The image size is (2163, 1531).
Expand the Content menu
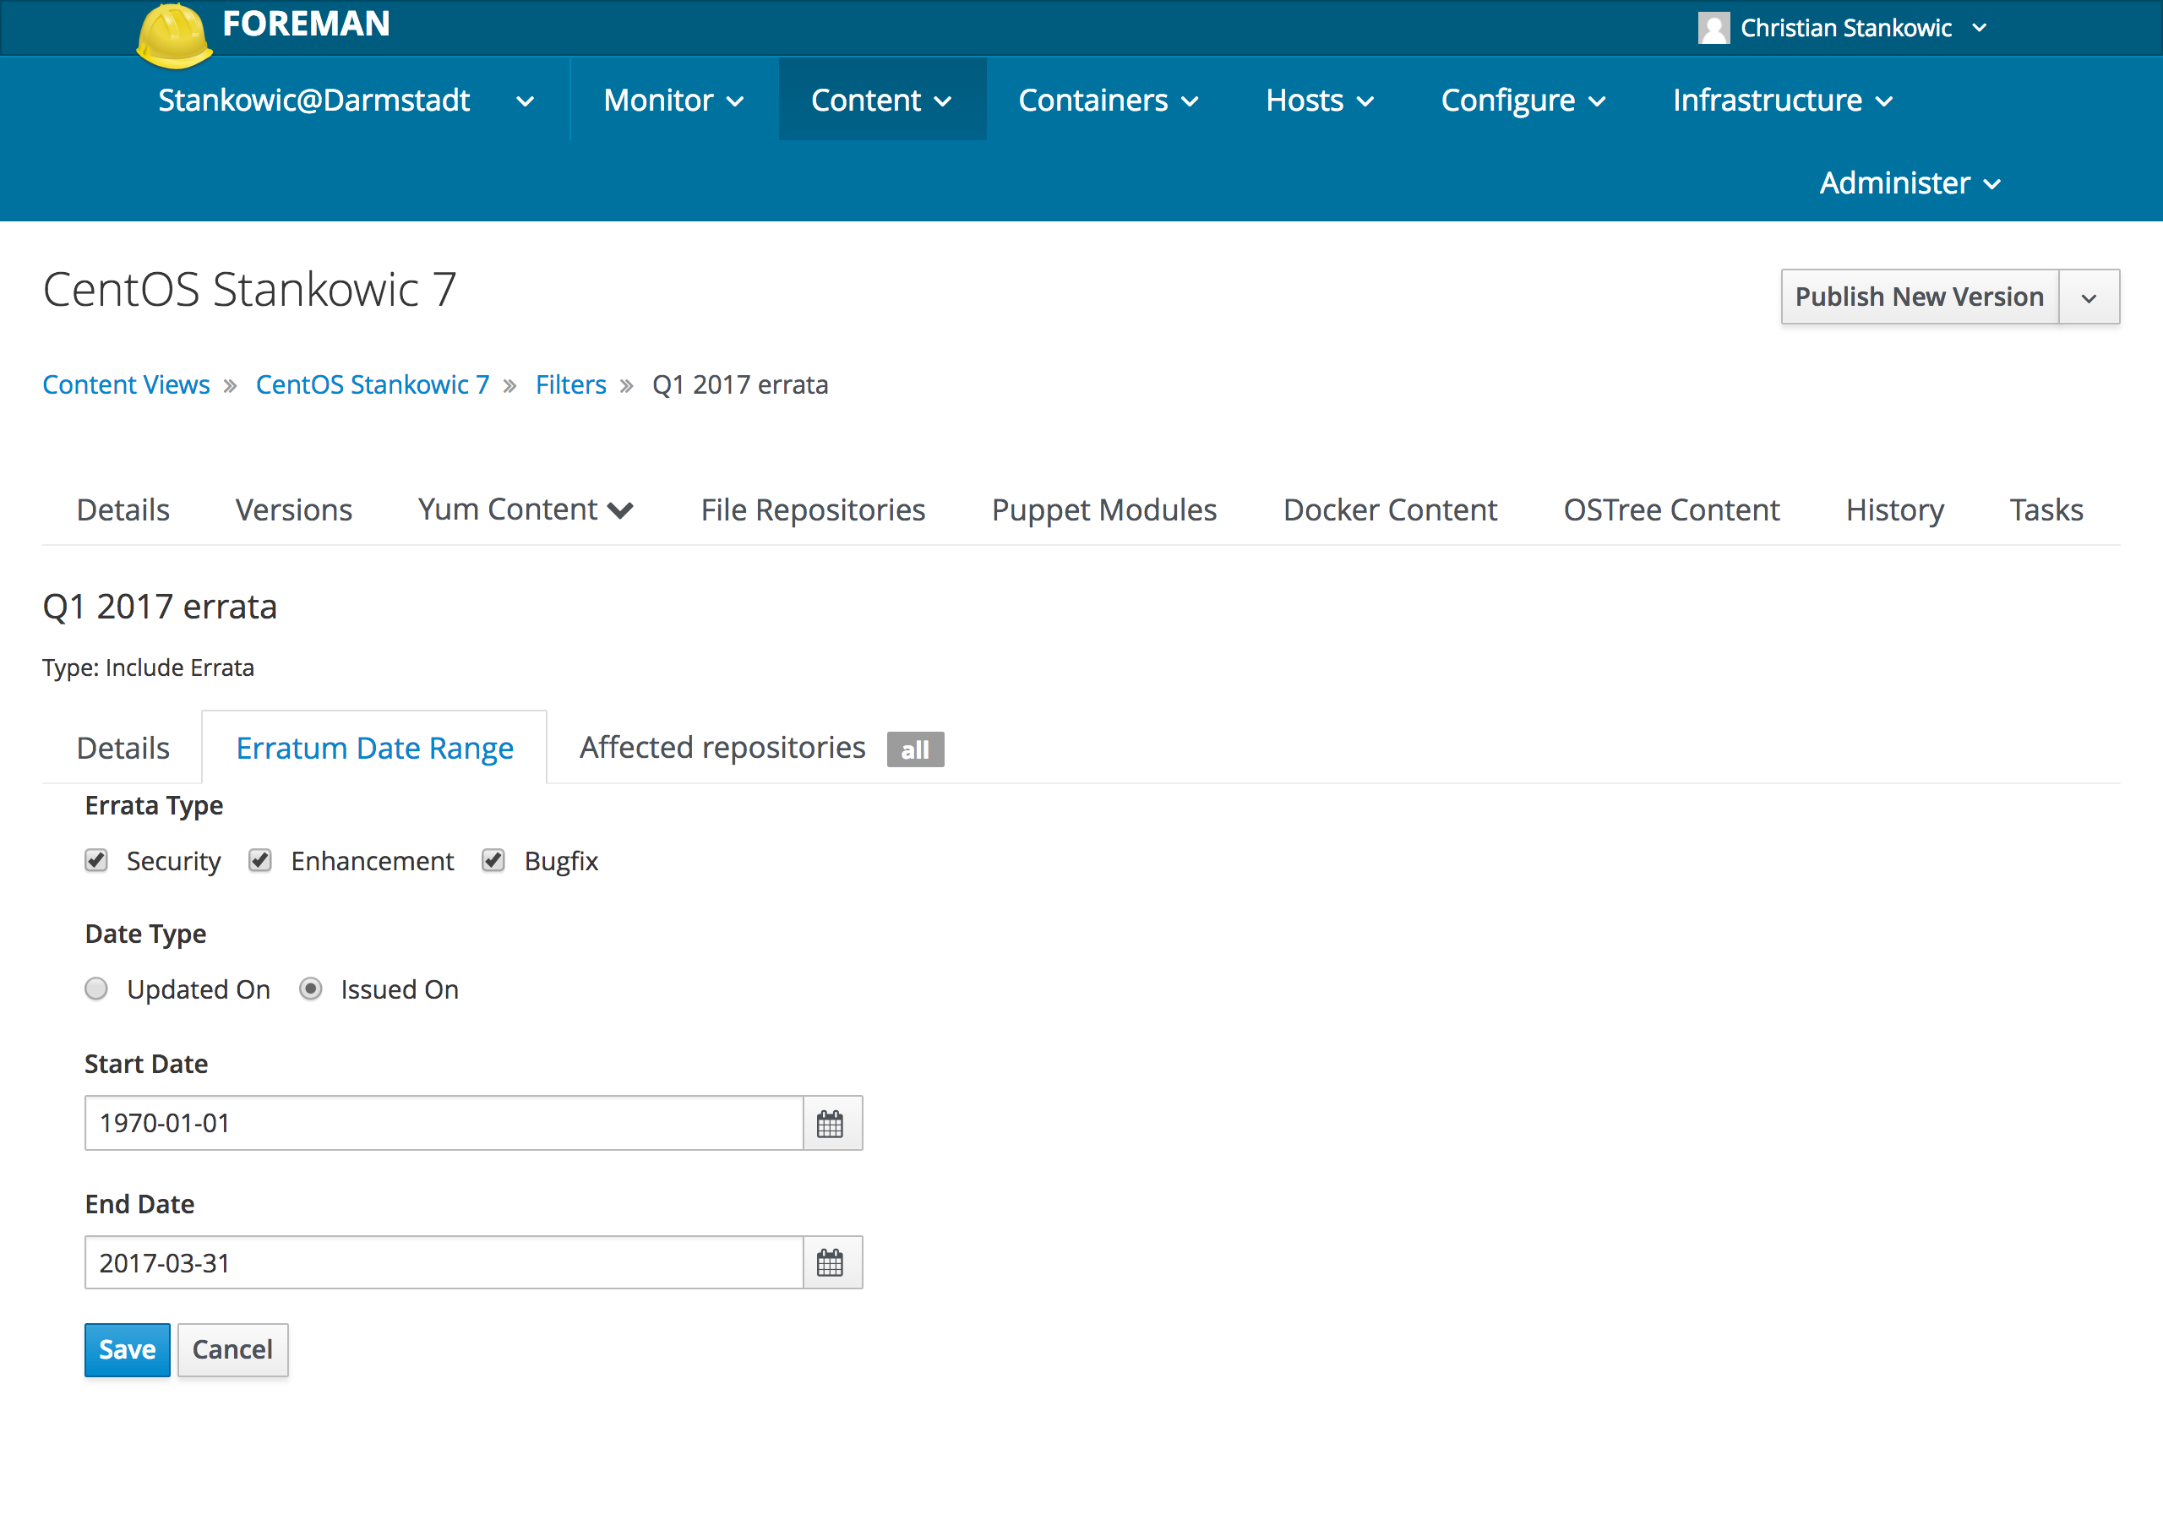(882, 100)
